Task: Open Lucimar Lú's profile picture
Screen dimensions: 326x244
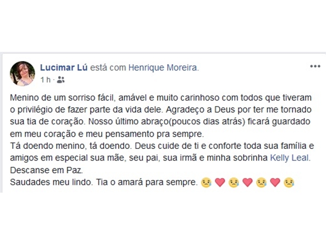Action: [22, 73]
